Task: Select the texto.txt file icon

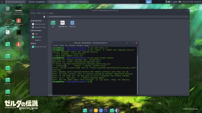Action: [x=72, y=23]
